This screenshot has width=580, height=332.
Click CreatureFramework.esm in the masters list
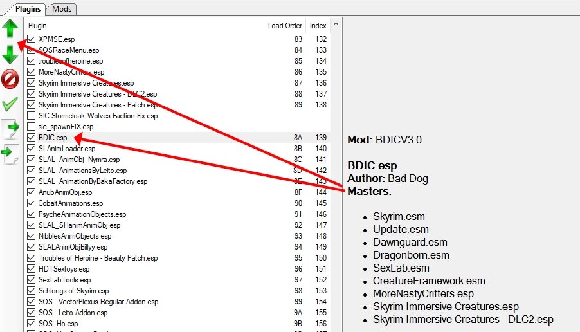(429, 281)
